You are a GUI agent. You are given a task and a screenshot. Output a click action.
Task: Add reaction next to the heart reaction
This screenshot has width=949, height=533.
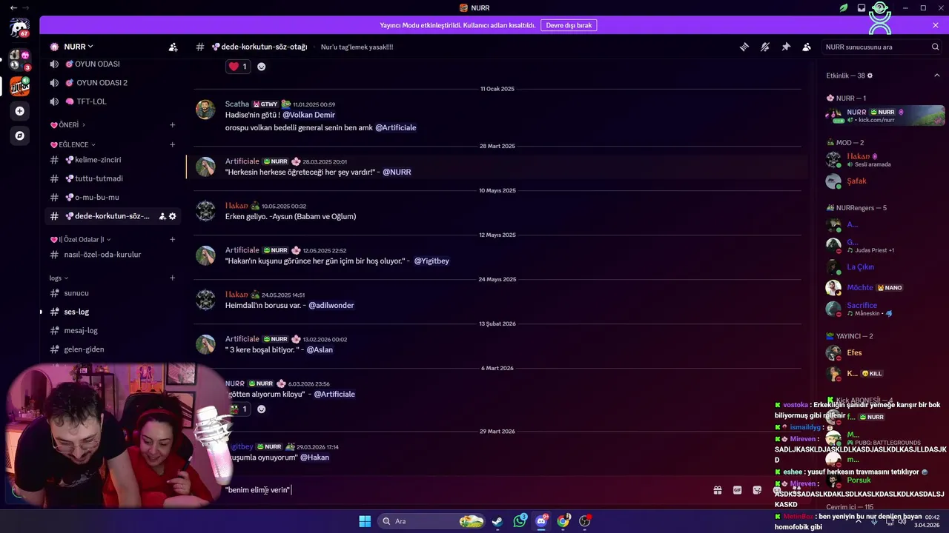(x=261, y=67)
